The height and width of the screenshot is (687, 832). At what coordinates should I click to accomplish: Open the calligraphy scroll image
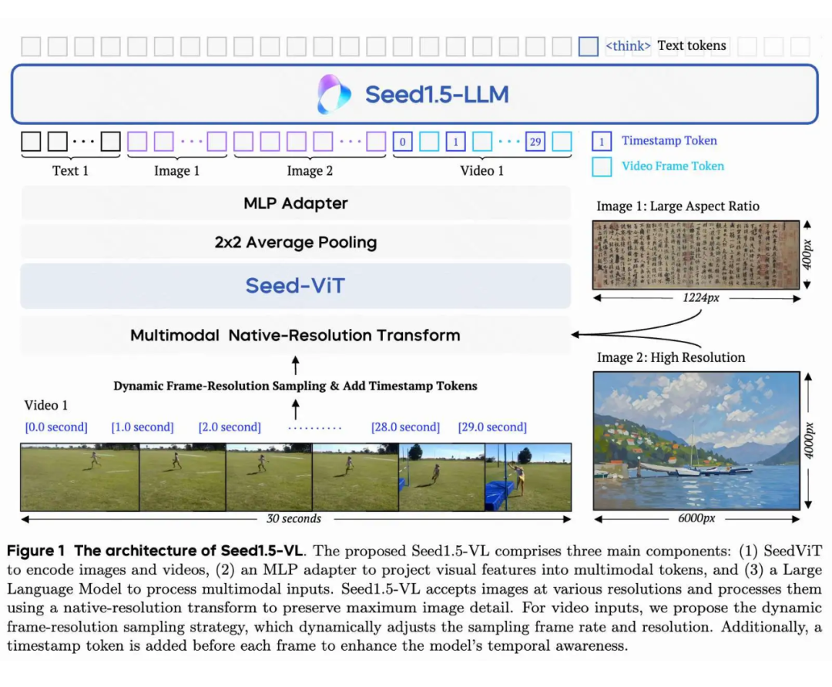696,255
